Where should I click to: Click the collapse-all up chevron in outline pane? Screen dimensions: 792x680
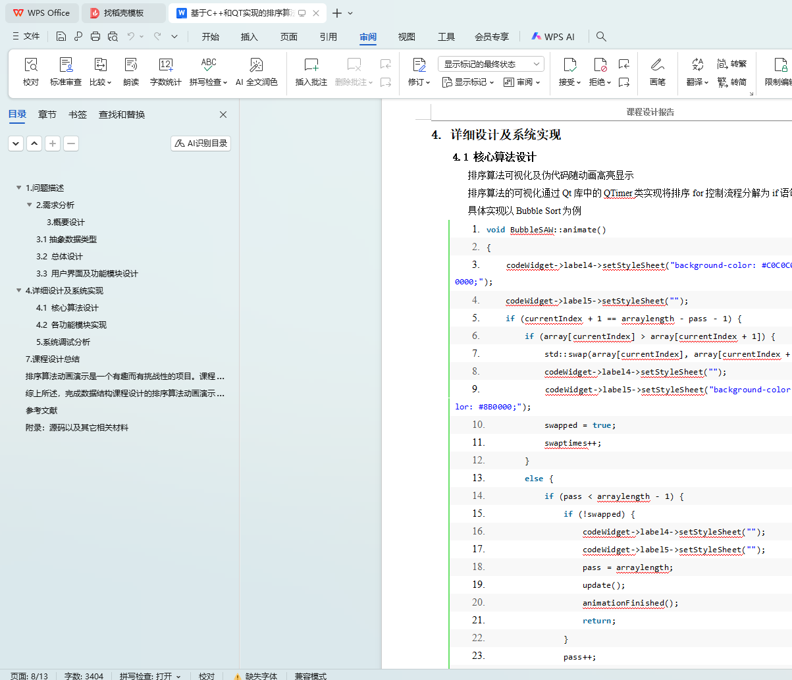point(34,143)
